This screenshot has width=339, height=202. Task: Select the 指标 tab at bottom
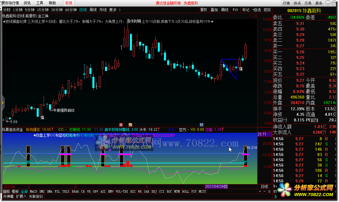click(x=6, y=191)
